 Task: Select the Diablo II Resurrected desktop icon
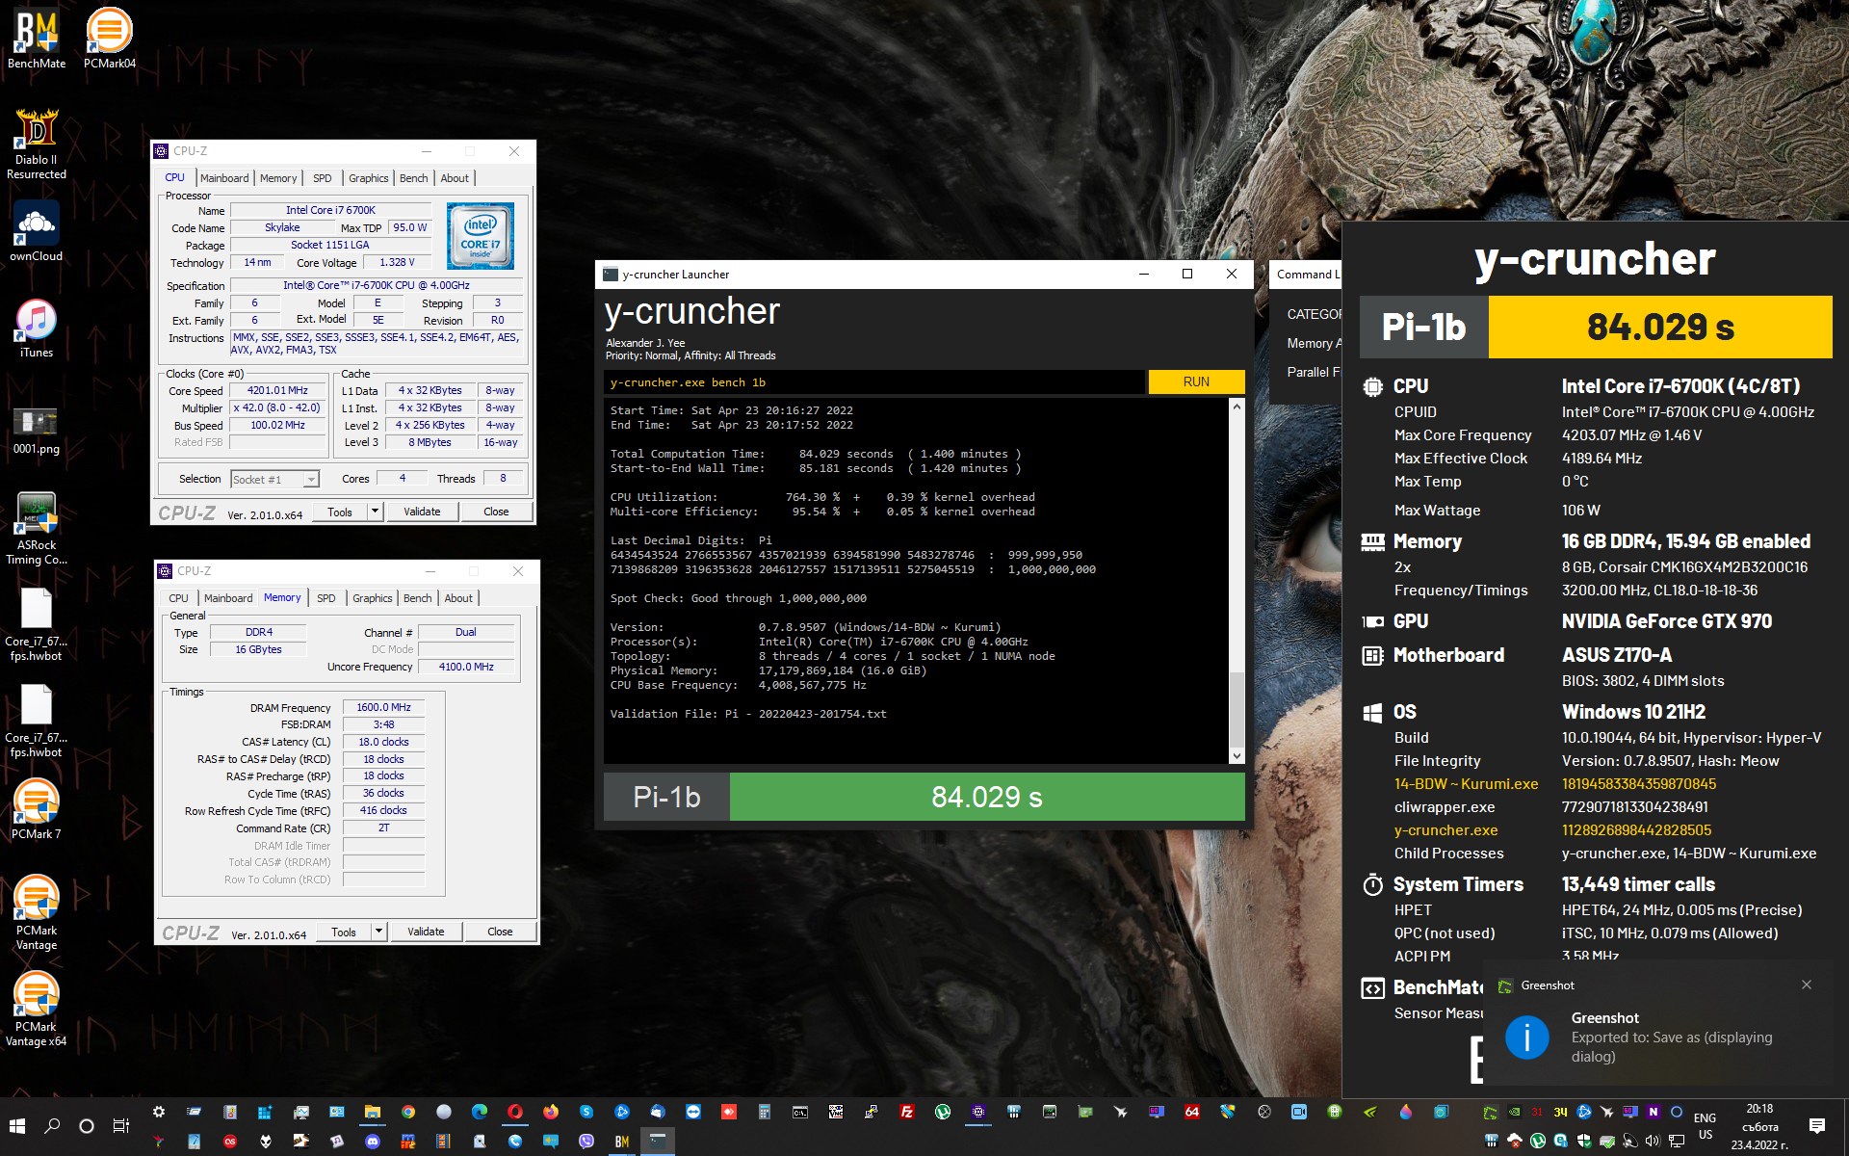point(37,143)
